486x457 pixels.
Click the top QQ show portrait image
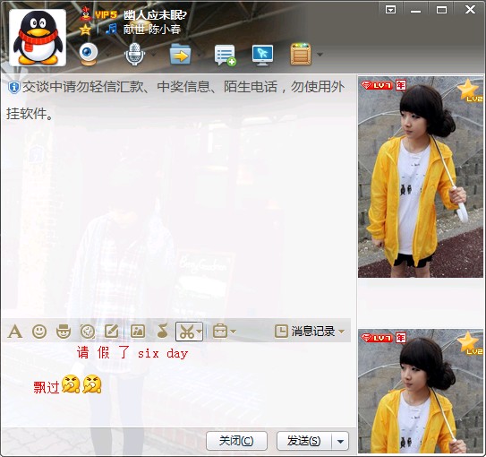[421, 177]
